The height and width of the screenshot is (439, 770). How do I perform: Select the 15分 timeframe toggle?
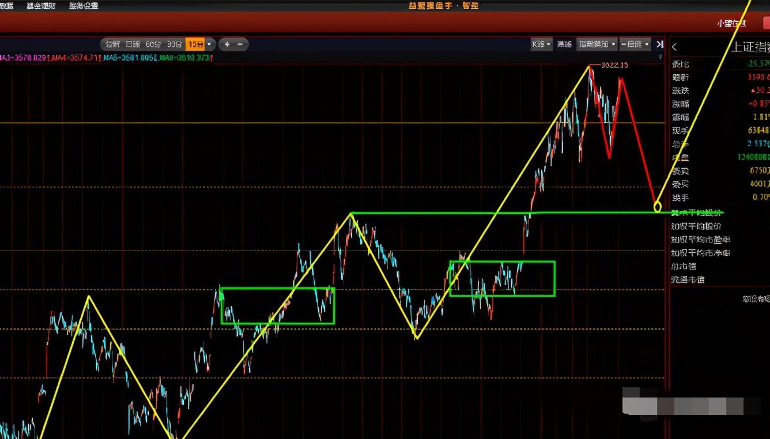[x=195, y=44]
